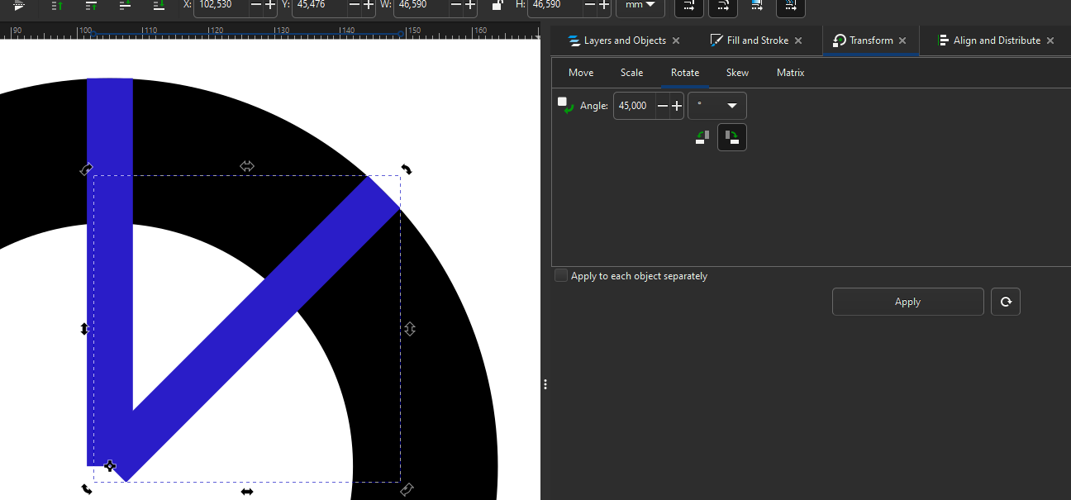Click the top-right rotation handle on canvas
This screenshot has width=1071, height=500.
[407, 169]
